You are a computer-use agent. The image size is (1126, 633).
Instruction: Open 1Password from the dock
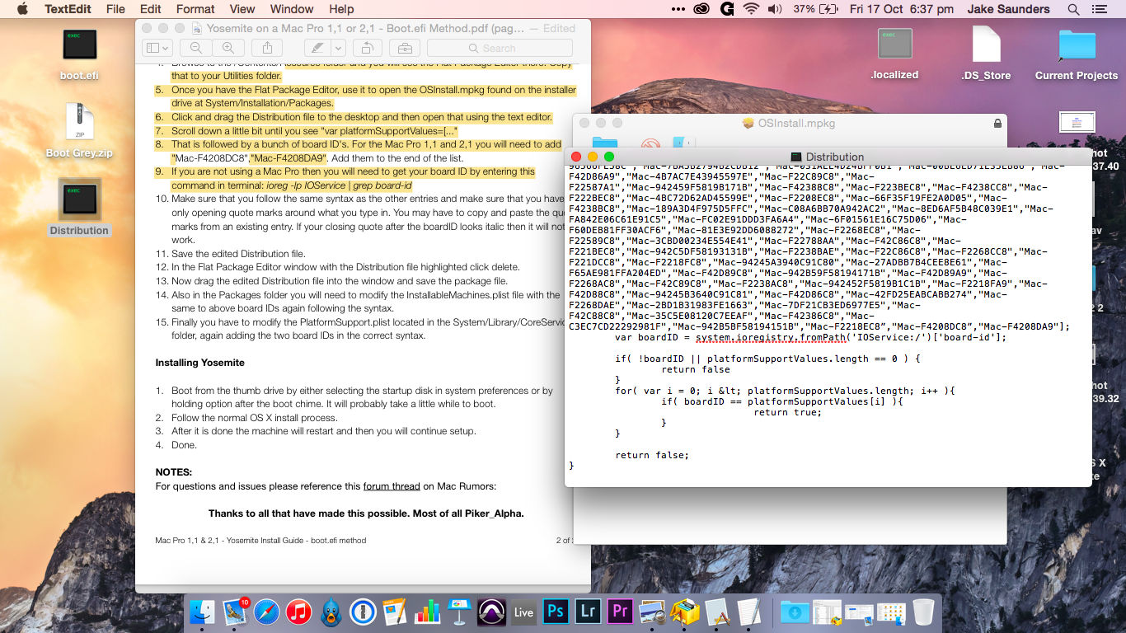coord(363,612)
